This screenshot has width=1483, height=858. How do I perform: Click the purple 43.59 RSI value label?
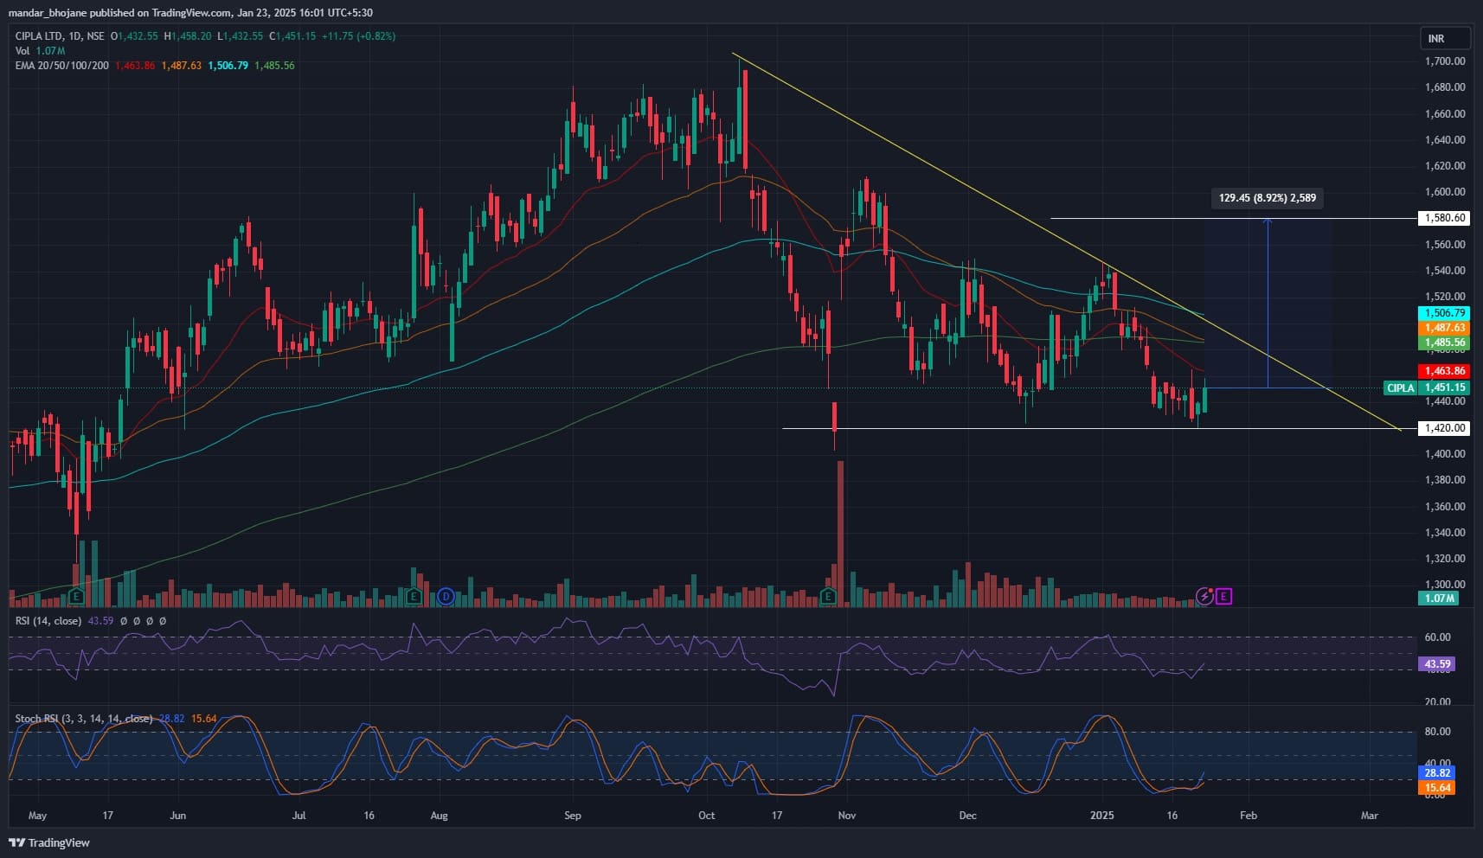tap(1436, 664)
